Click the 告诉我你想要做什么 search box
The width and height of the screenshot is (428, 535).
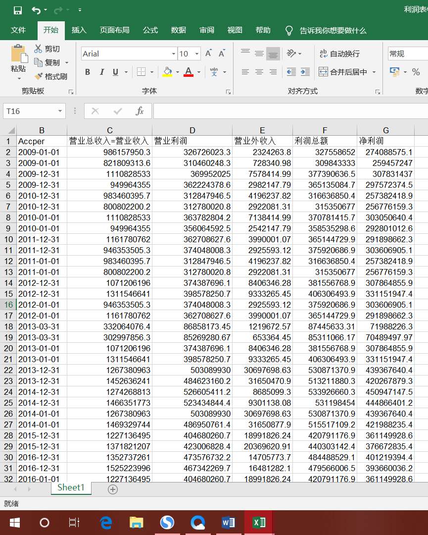(333, 31)
